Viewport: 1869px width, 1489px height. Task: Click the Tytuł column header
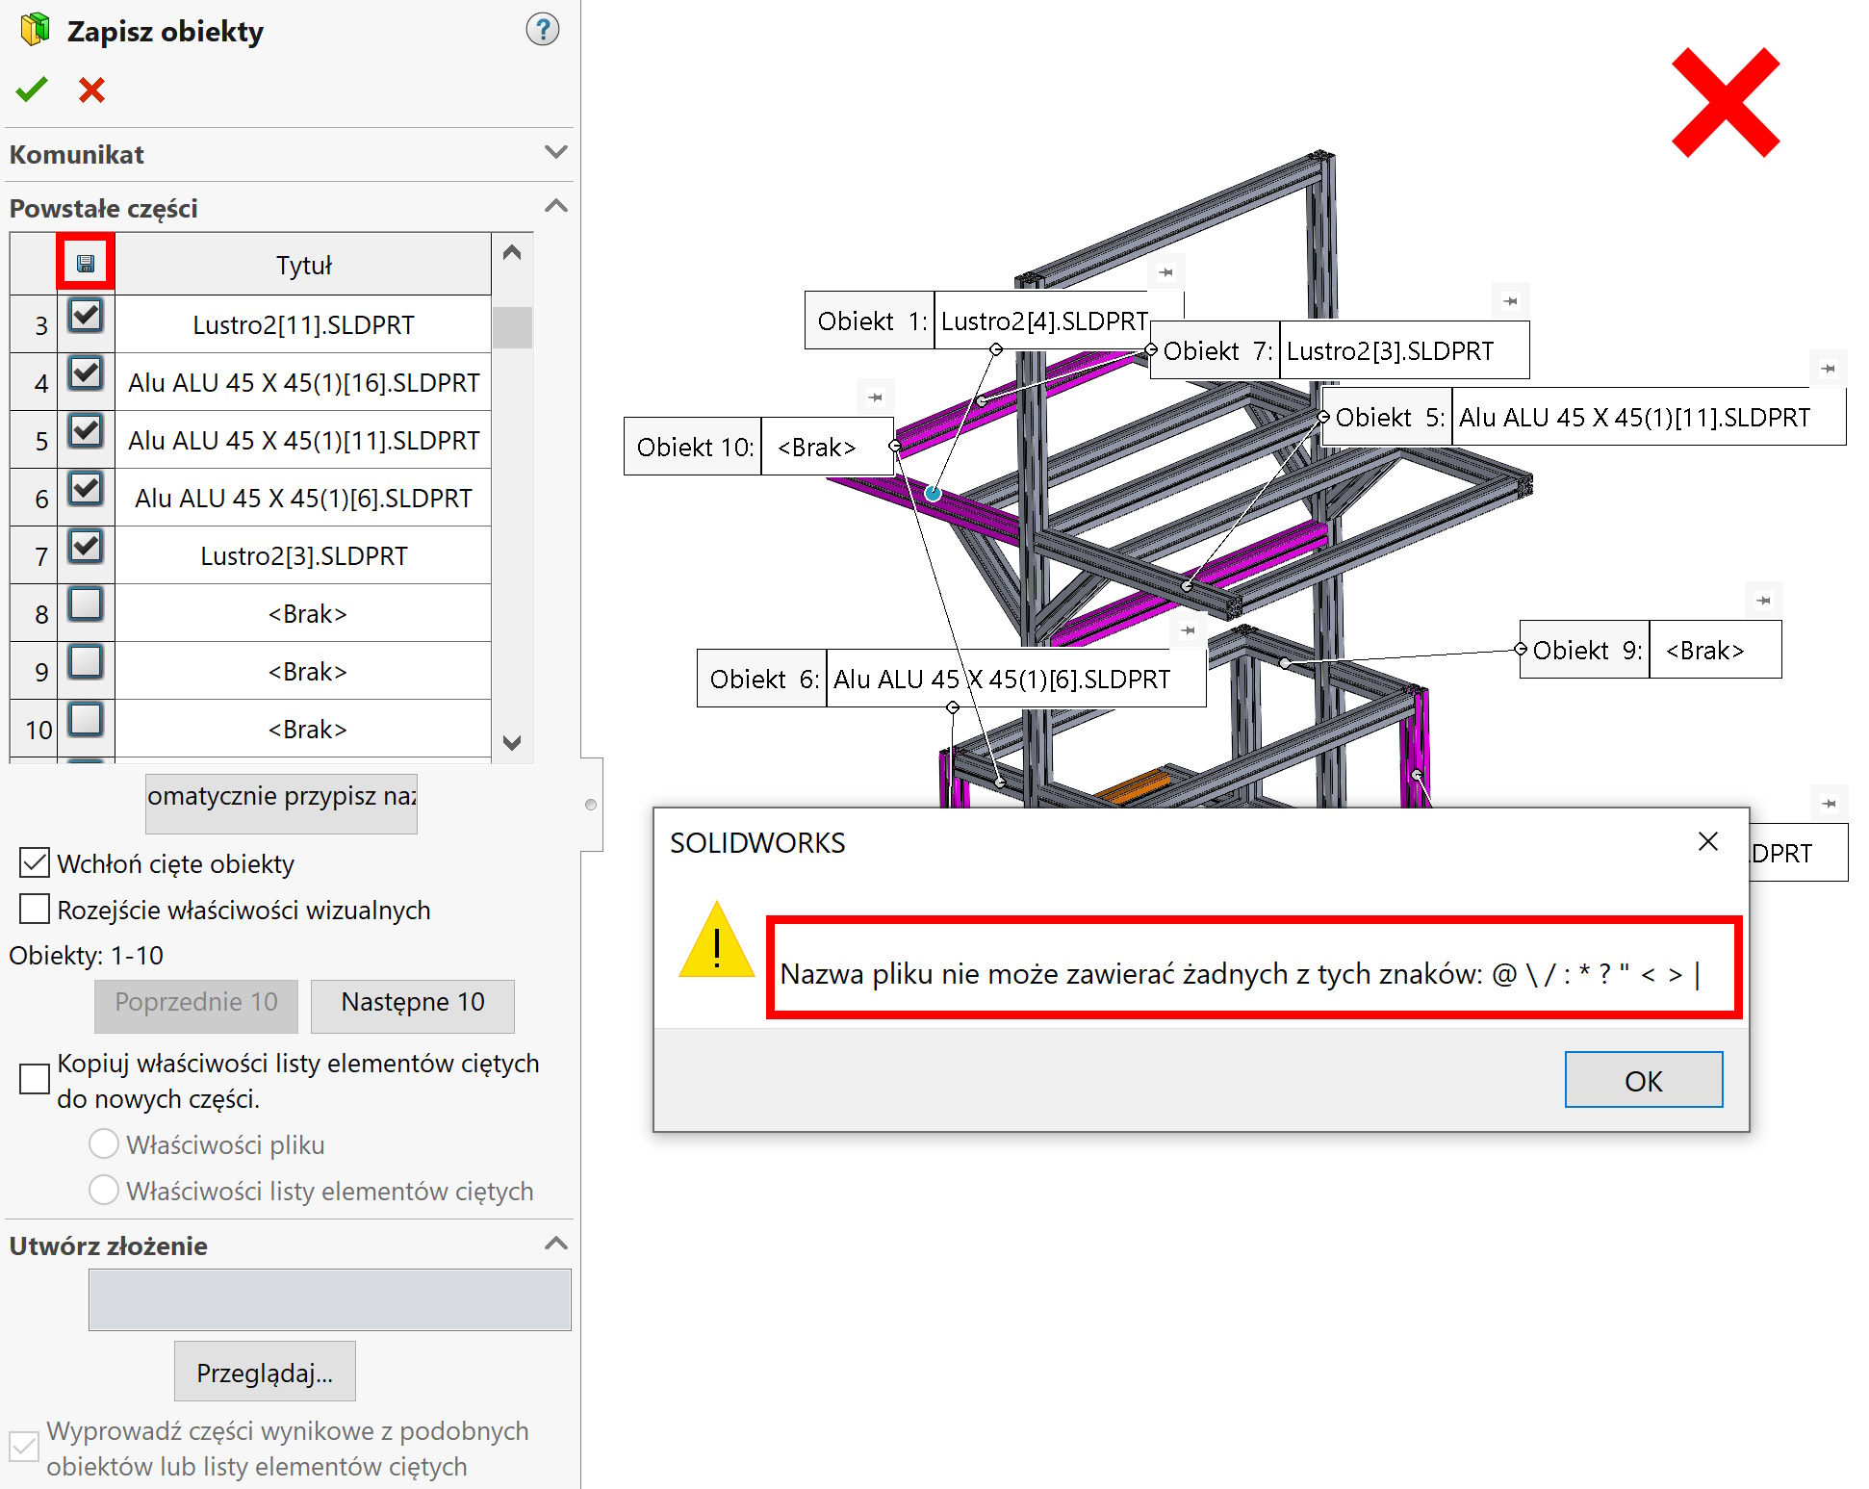pos(303,265)
